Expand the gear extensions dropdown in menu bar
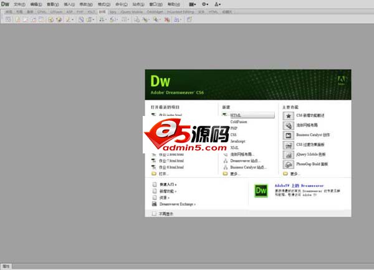Viewport: 374px width, 270px height. click(x=205, y=4)
